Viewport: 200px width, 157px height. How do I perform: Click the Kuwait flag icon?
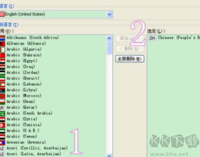pyautogui.click(x=3, y=78)
